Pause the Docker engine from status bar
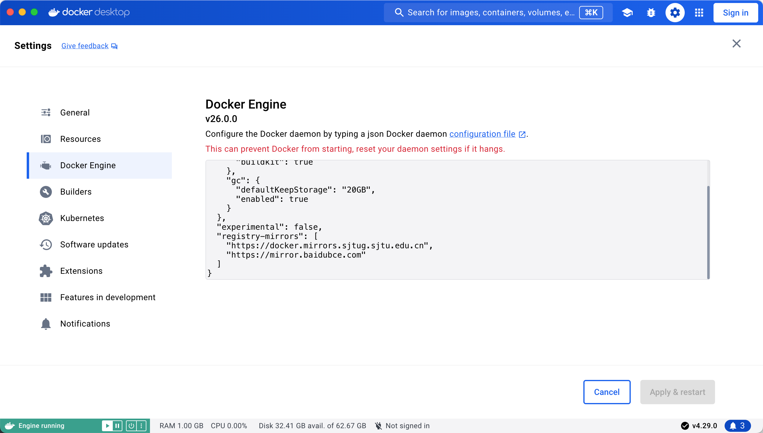Image resolution: width=763 pixels, height=433 pixels. click(x=118, y=426)
